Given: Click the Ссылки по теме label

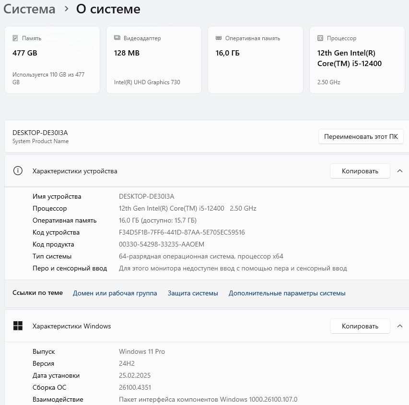Looking at the screenshot, I should coord(37,293).
